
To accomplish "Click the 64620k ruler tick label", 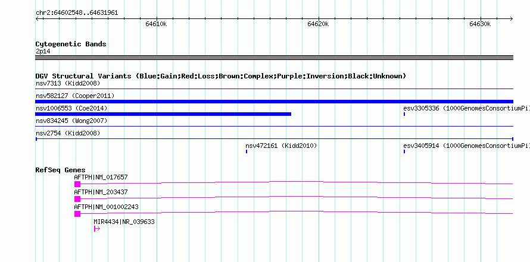I will 318,24.
